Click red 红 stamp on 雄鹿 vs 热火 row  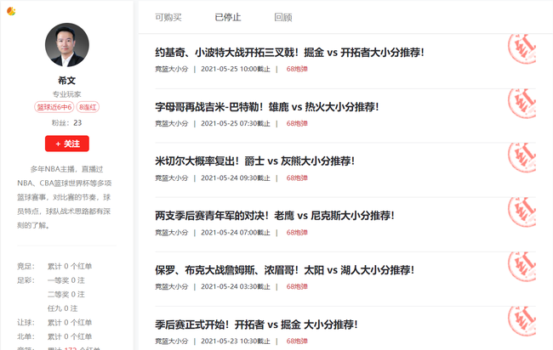(x=522, y=104)
